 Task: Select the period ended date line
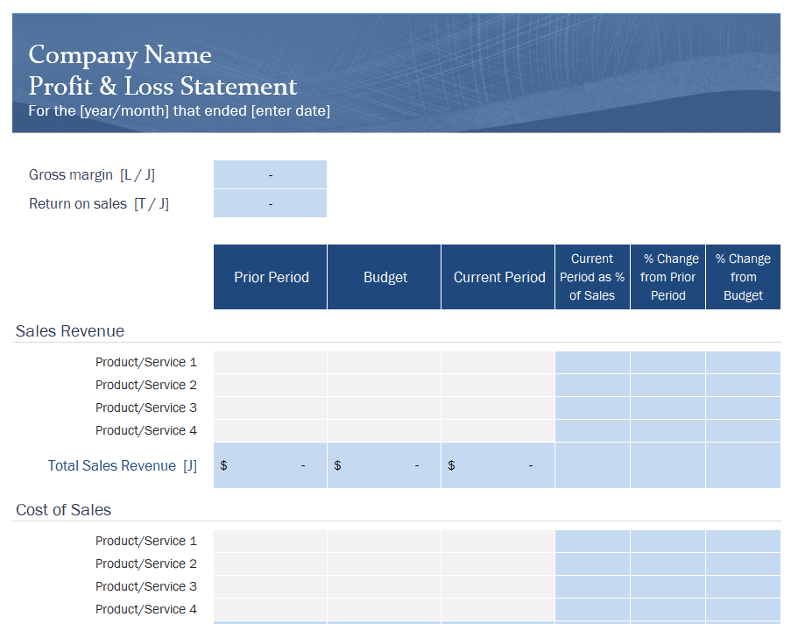click(x=179, y=111)
